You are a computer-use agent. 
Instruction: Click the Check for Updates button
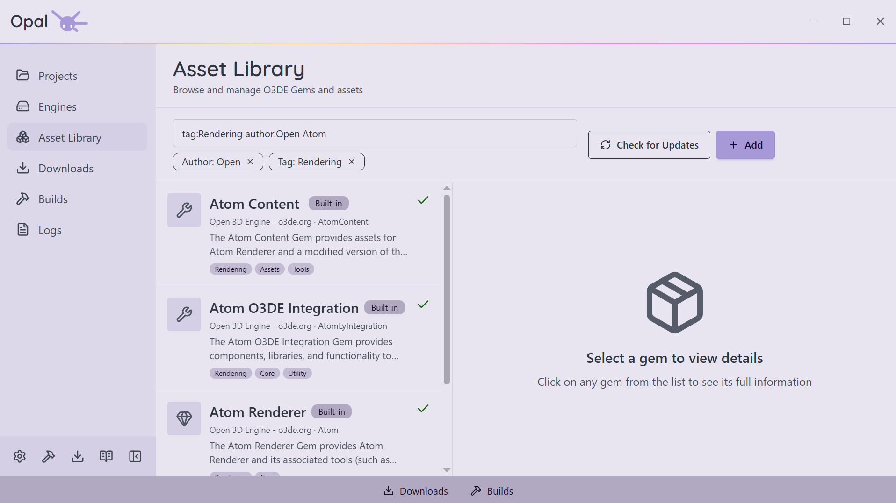(x=649, y=145)
